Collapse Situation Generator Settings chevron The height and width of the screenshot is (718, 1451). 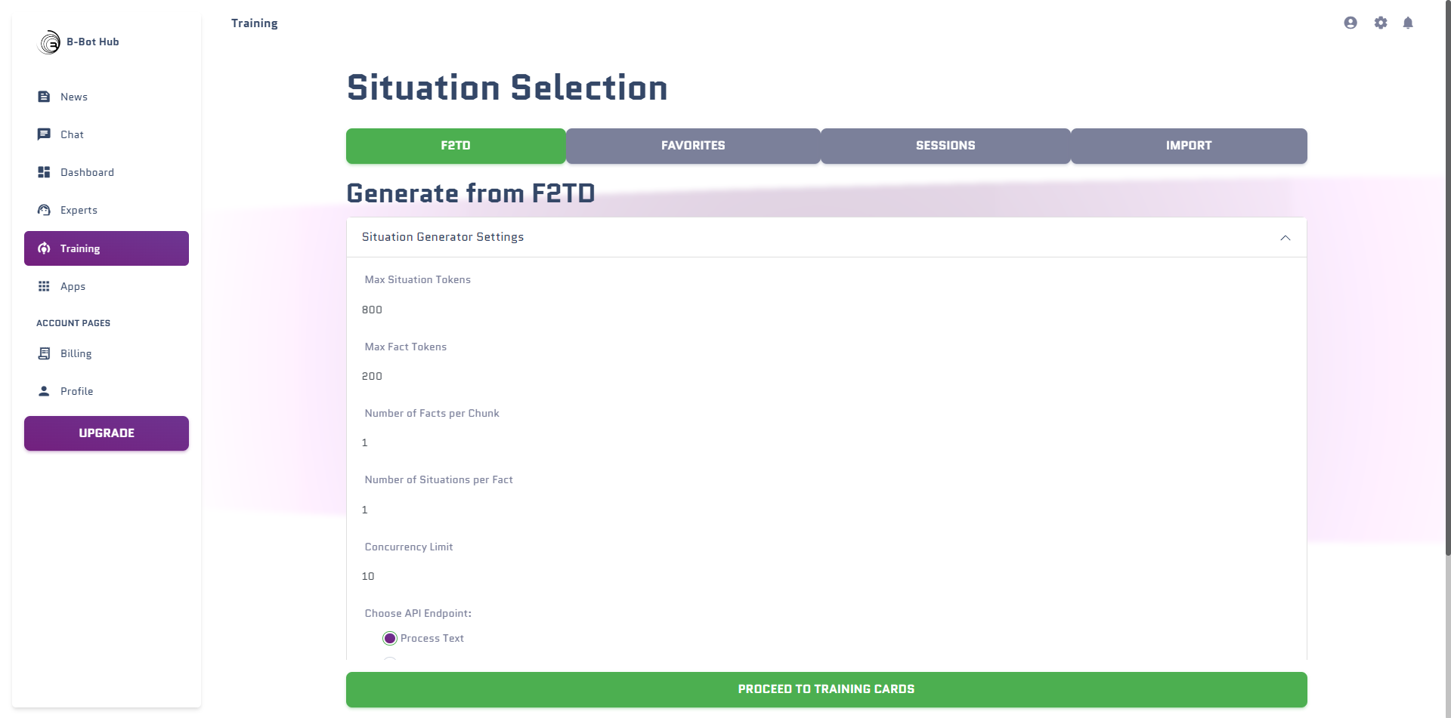tap(1285, 238)
